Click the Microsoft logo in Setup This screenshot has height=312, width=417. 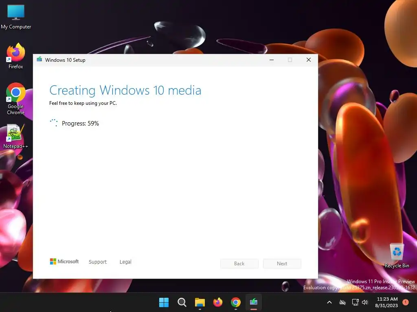64,262
